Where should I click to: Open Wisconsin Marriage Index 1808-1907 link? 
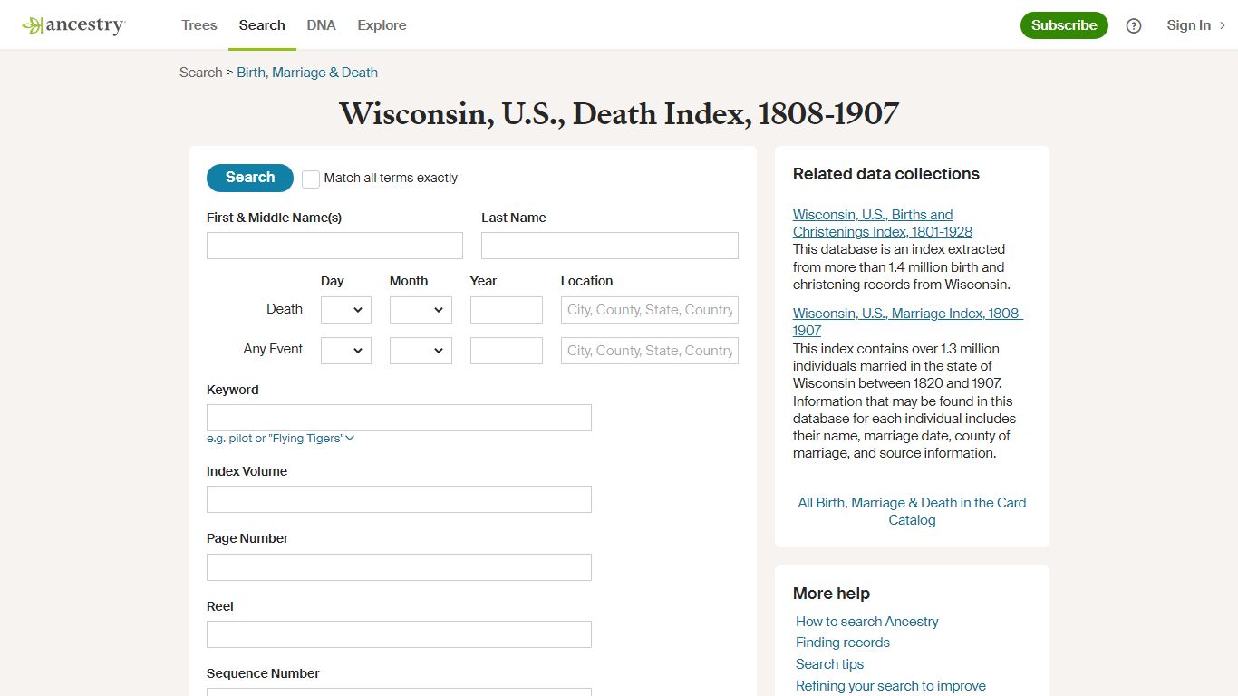point(908,322)
